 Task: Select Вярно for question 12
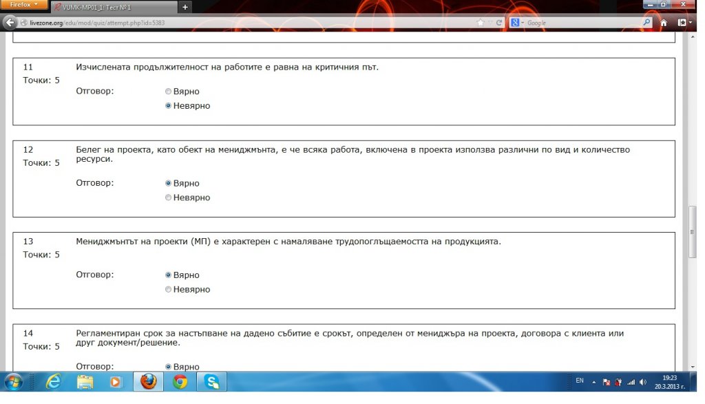168,183
